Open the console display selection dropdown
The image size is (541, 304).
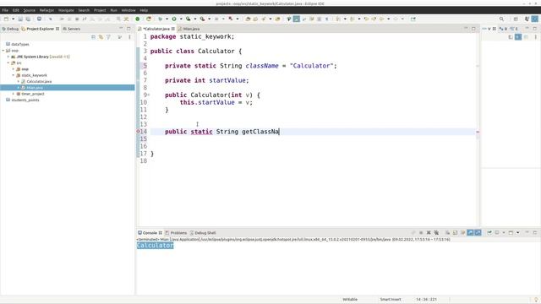(x=504, y=233)
